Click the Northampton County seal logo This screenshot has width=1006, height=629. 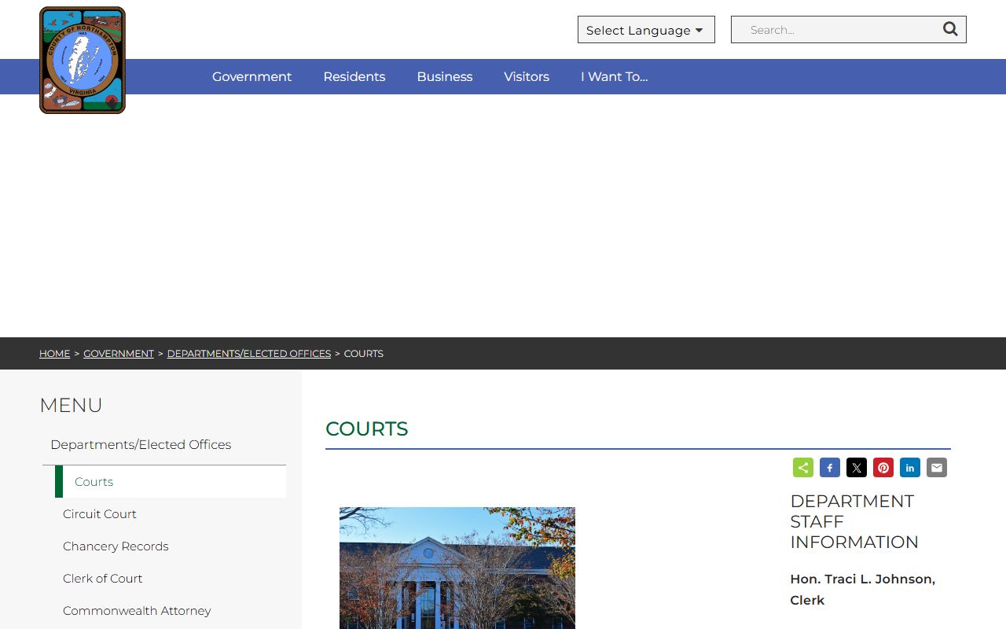(83, 61)
